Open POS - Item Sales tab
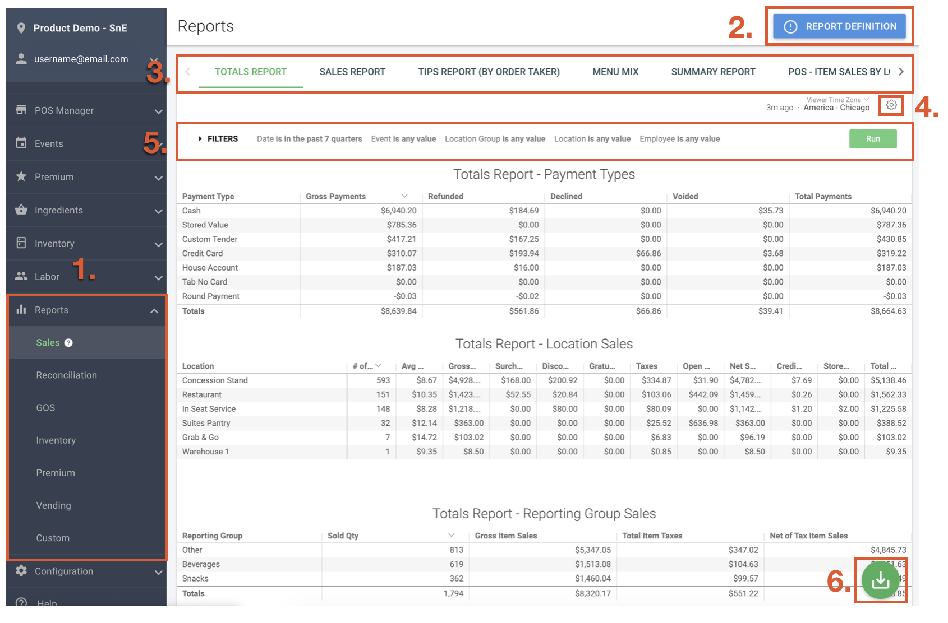The height and width of the screenshot is (623, 948). [x=839, y=72]
